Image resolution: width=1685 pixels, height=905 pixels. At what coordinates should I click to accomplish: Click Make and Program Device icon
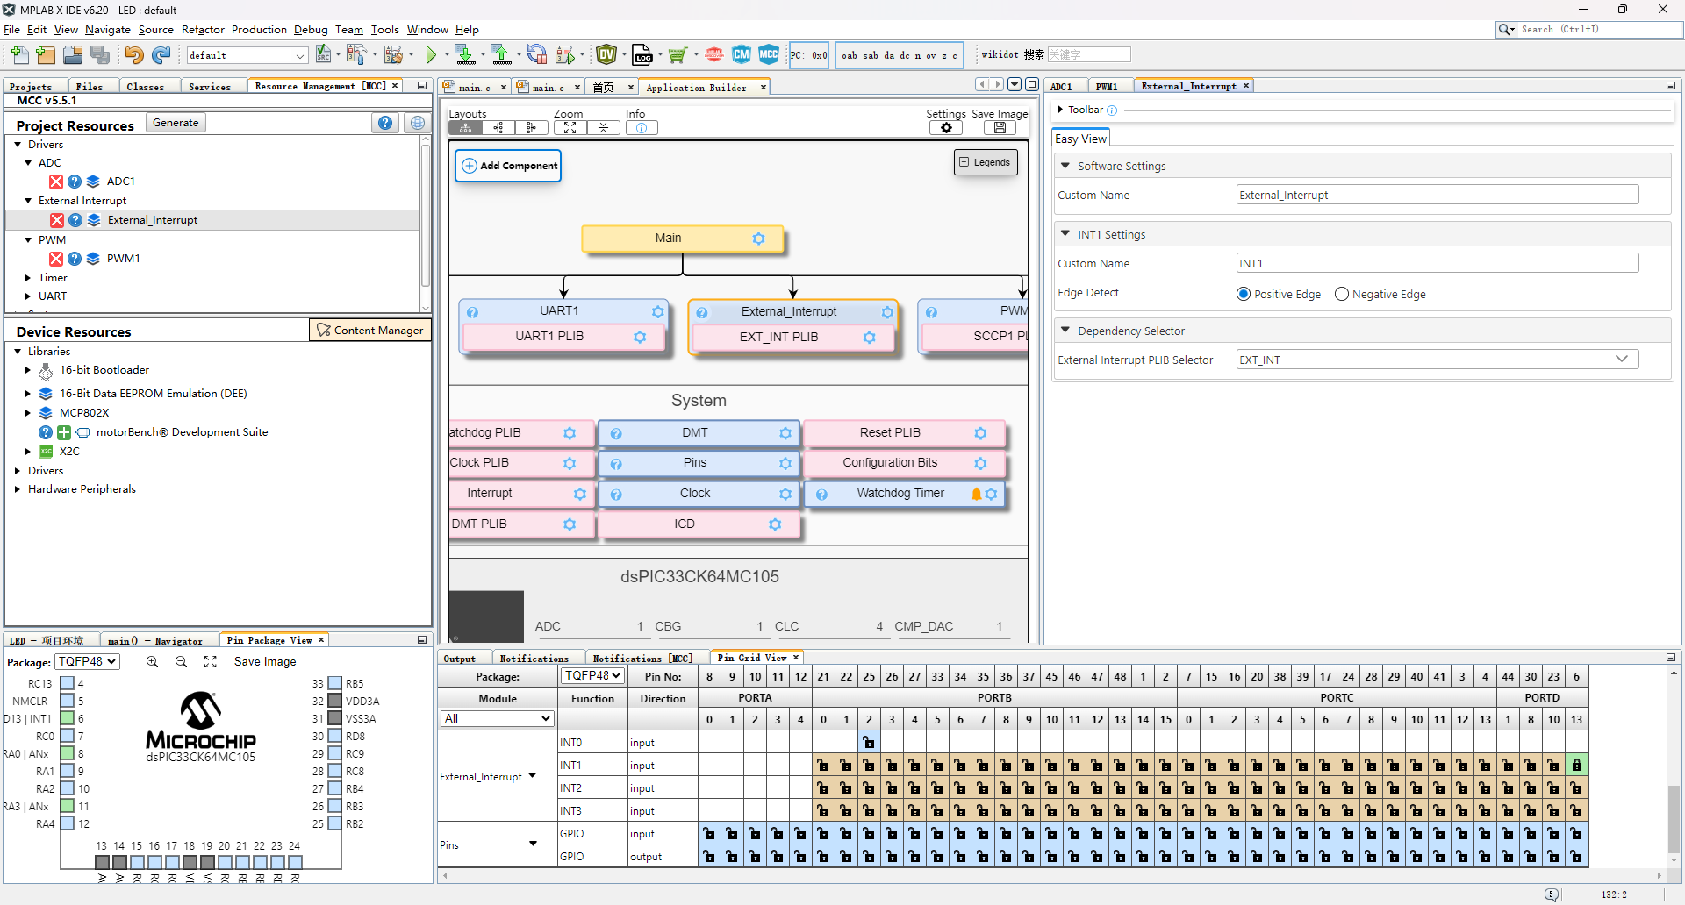pos(465,55)
